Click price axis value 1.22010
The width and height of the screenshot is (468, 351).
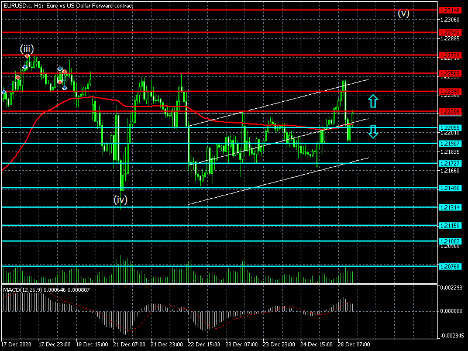tap(450, 133)
